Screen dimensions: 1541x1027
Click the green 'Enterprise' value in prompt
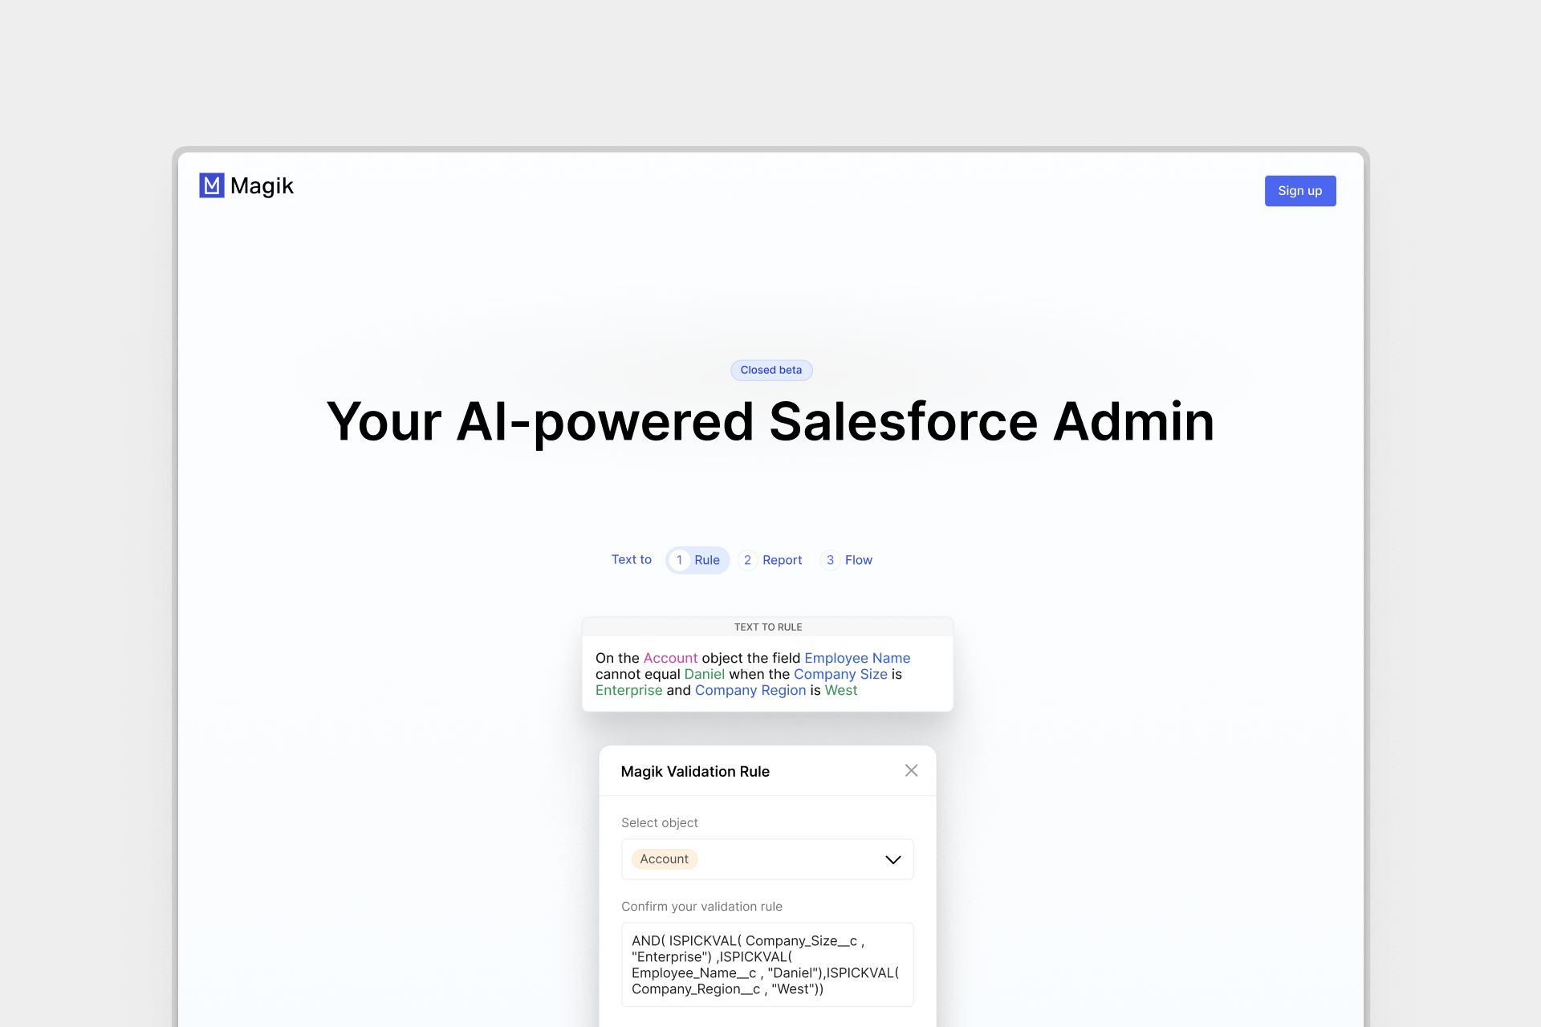pyautogui.click(x=628, y=690)
